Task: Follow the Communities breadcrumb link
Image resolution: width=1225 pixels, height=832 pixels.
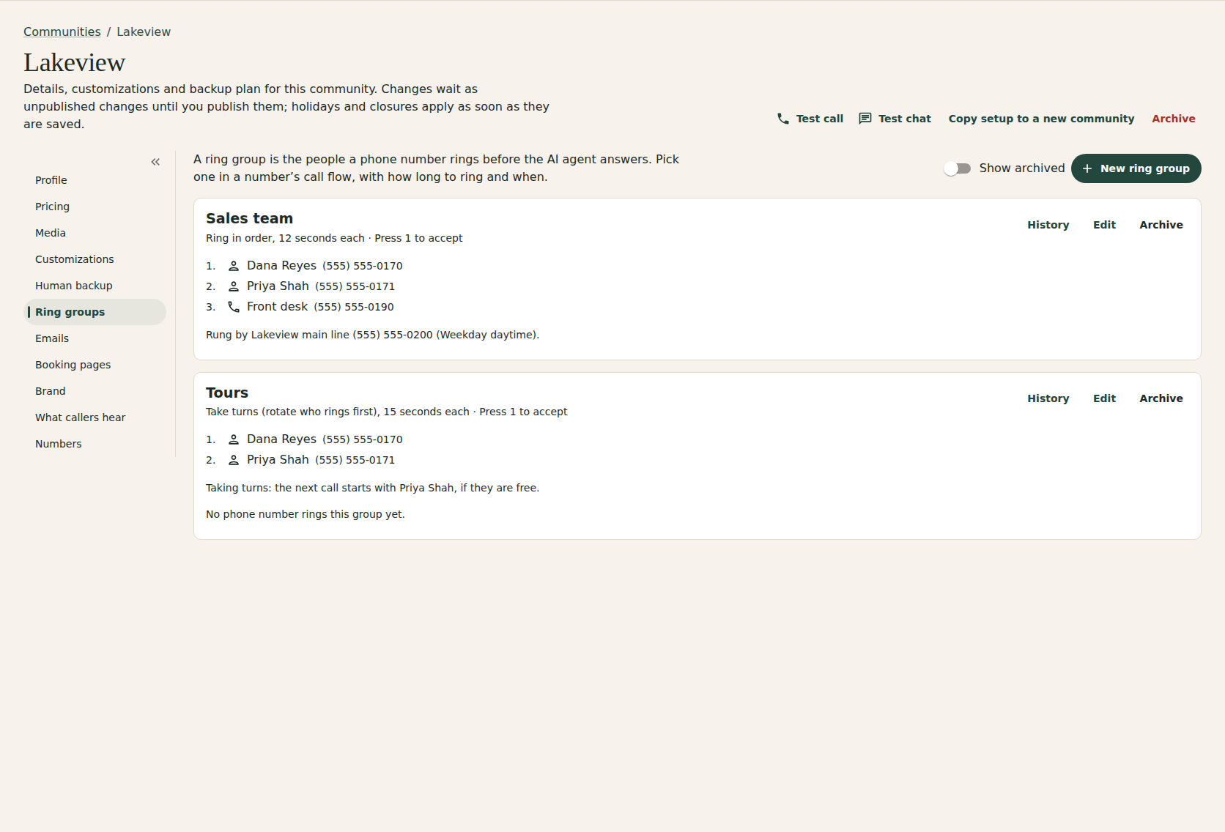Action: [62, 32]
